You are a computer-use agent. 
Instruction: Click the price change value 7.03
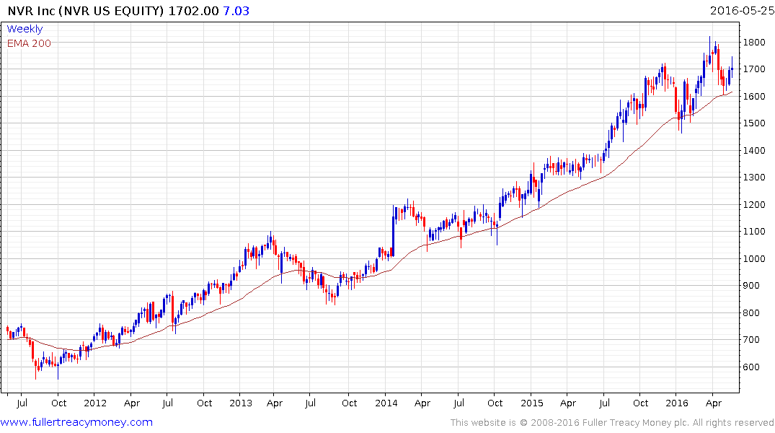coord(236,11)
